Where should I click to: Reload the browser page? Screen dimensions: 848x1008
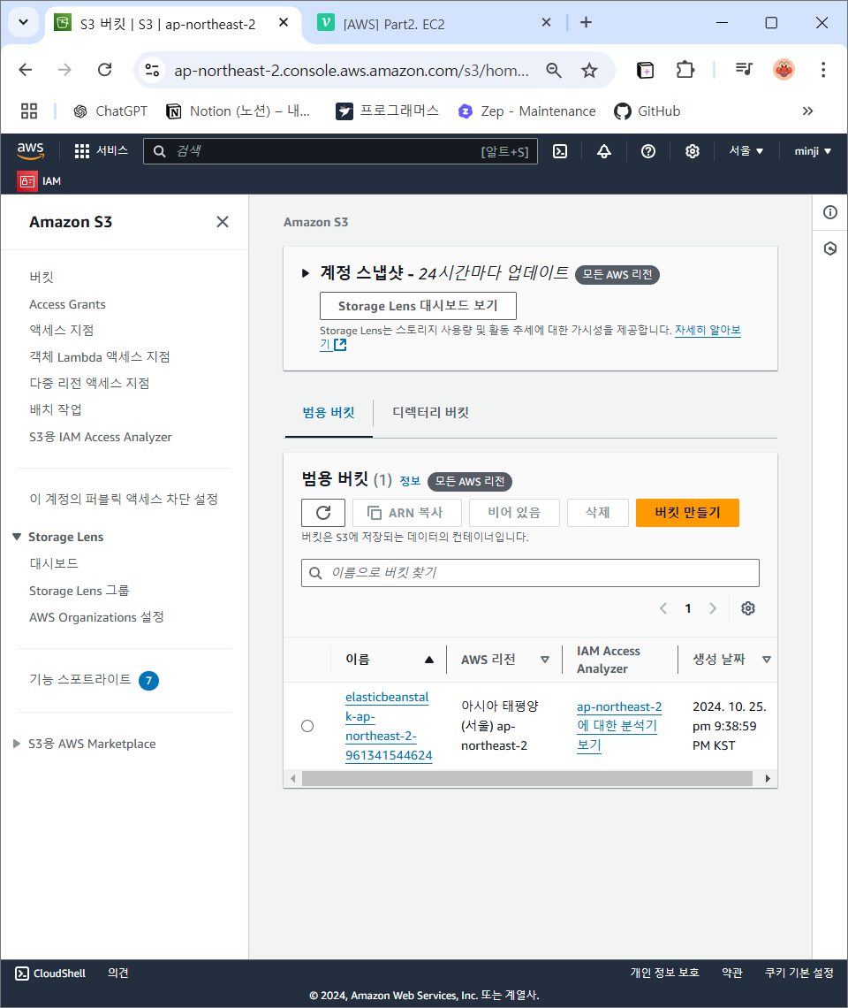[x=105, y=70]
